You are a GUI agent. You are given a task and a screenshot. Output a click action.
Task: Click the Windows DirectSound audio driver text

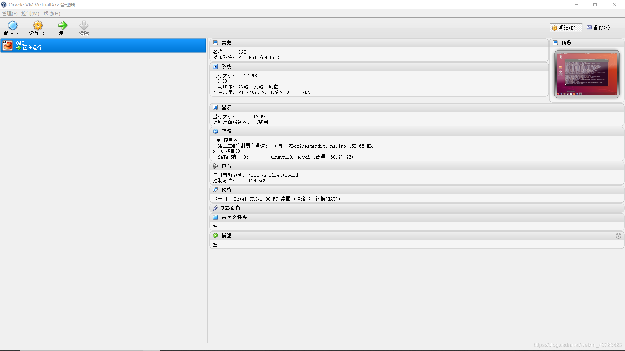273,175
